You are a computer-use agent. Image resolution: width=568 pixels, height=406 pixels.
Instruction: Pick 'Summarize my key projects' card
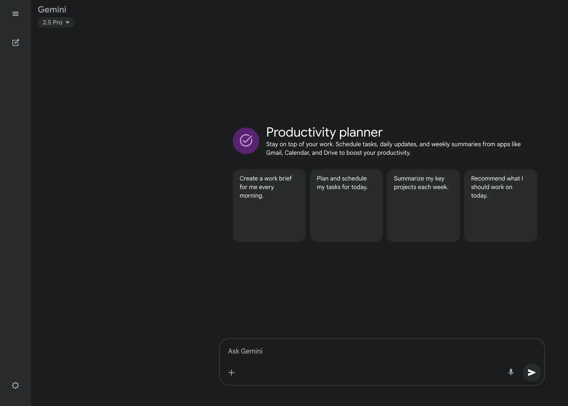point(423,206)
